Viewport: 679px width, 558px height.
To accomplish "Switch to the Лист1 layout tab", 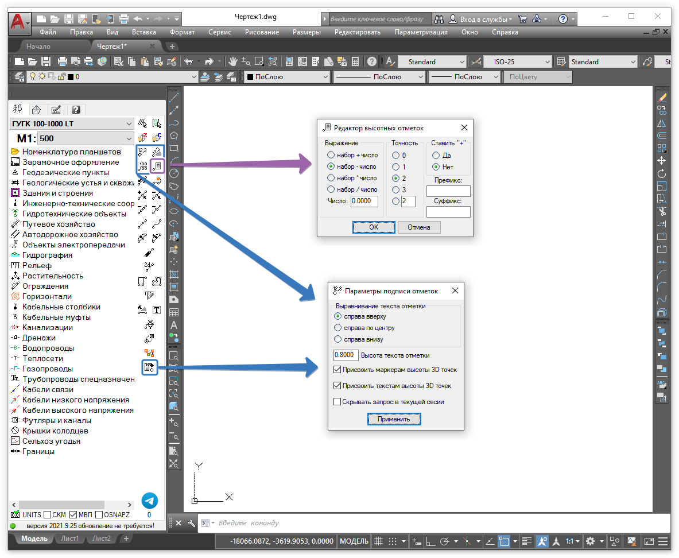I will point(70,538).
